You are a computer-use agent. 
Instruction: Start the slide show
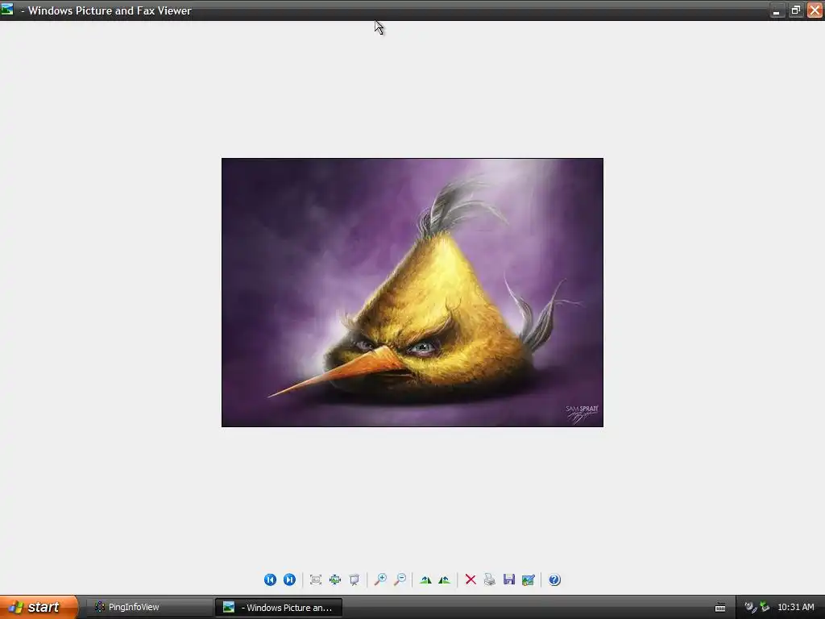pyautogui.click(x=354, y=580)
